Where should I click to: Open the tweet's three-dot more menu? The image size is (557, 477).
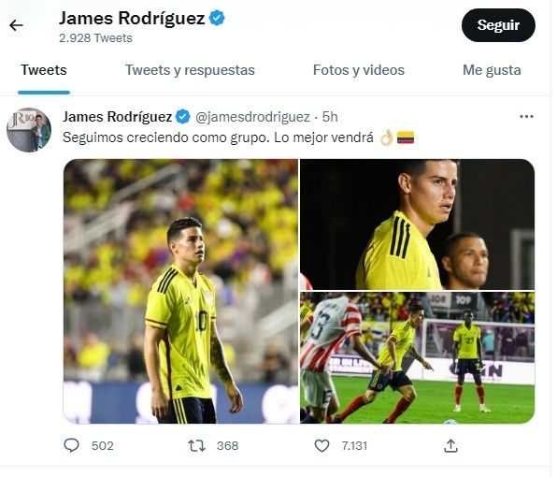click(x=526, y=117)
